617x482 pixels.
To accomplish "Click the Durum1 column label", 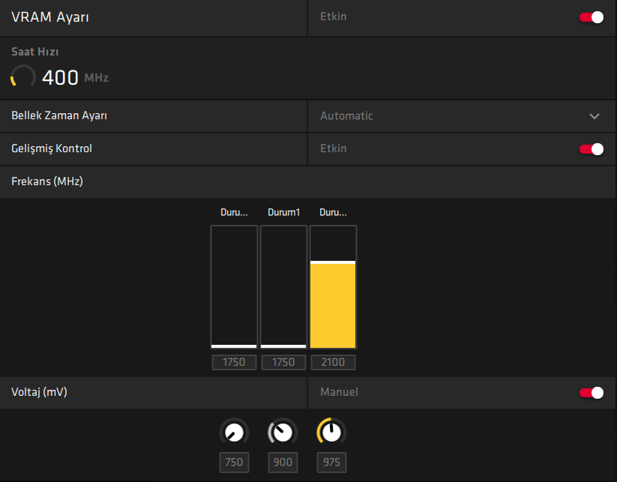I will tap(283, 212).
